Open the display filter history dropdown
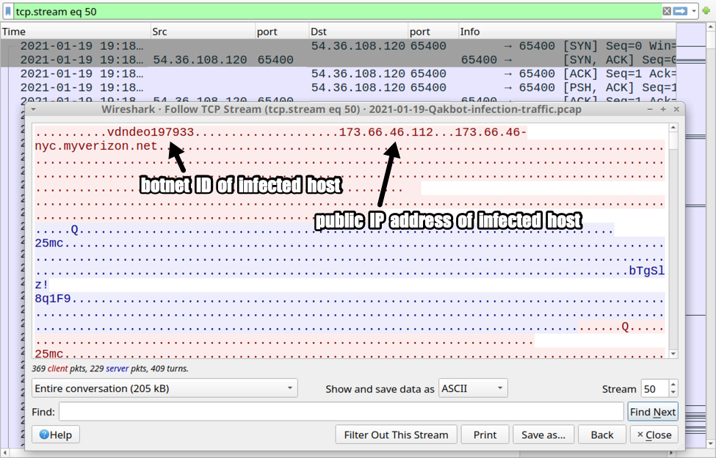 695,12
